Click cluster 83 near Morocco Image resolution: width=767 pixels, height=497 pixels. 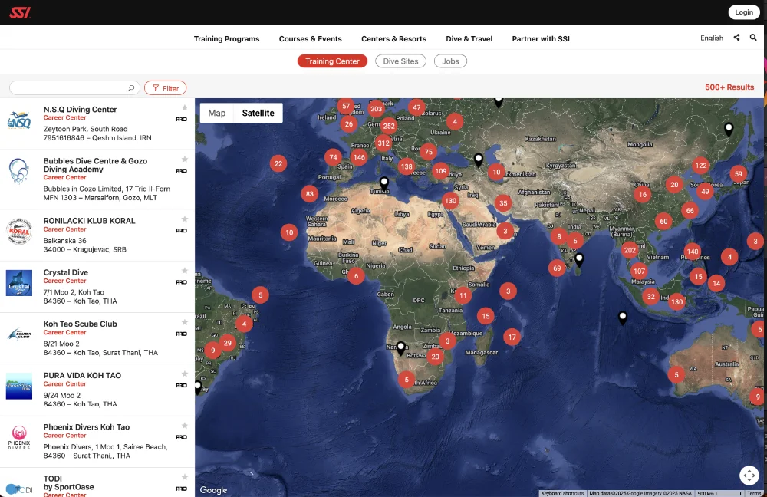310,194
